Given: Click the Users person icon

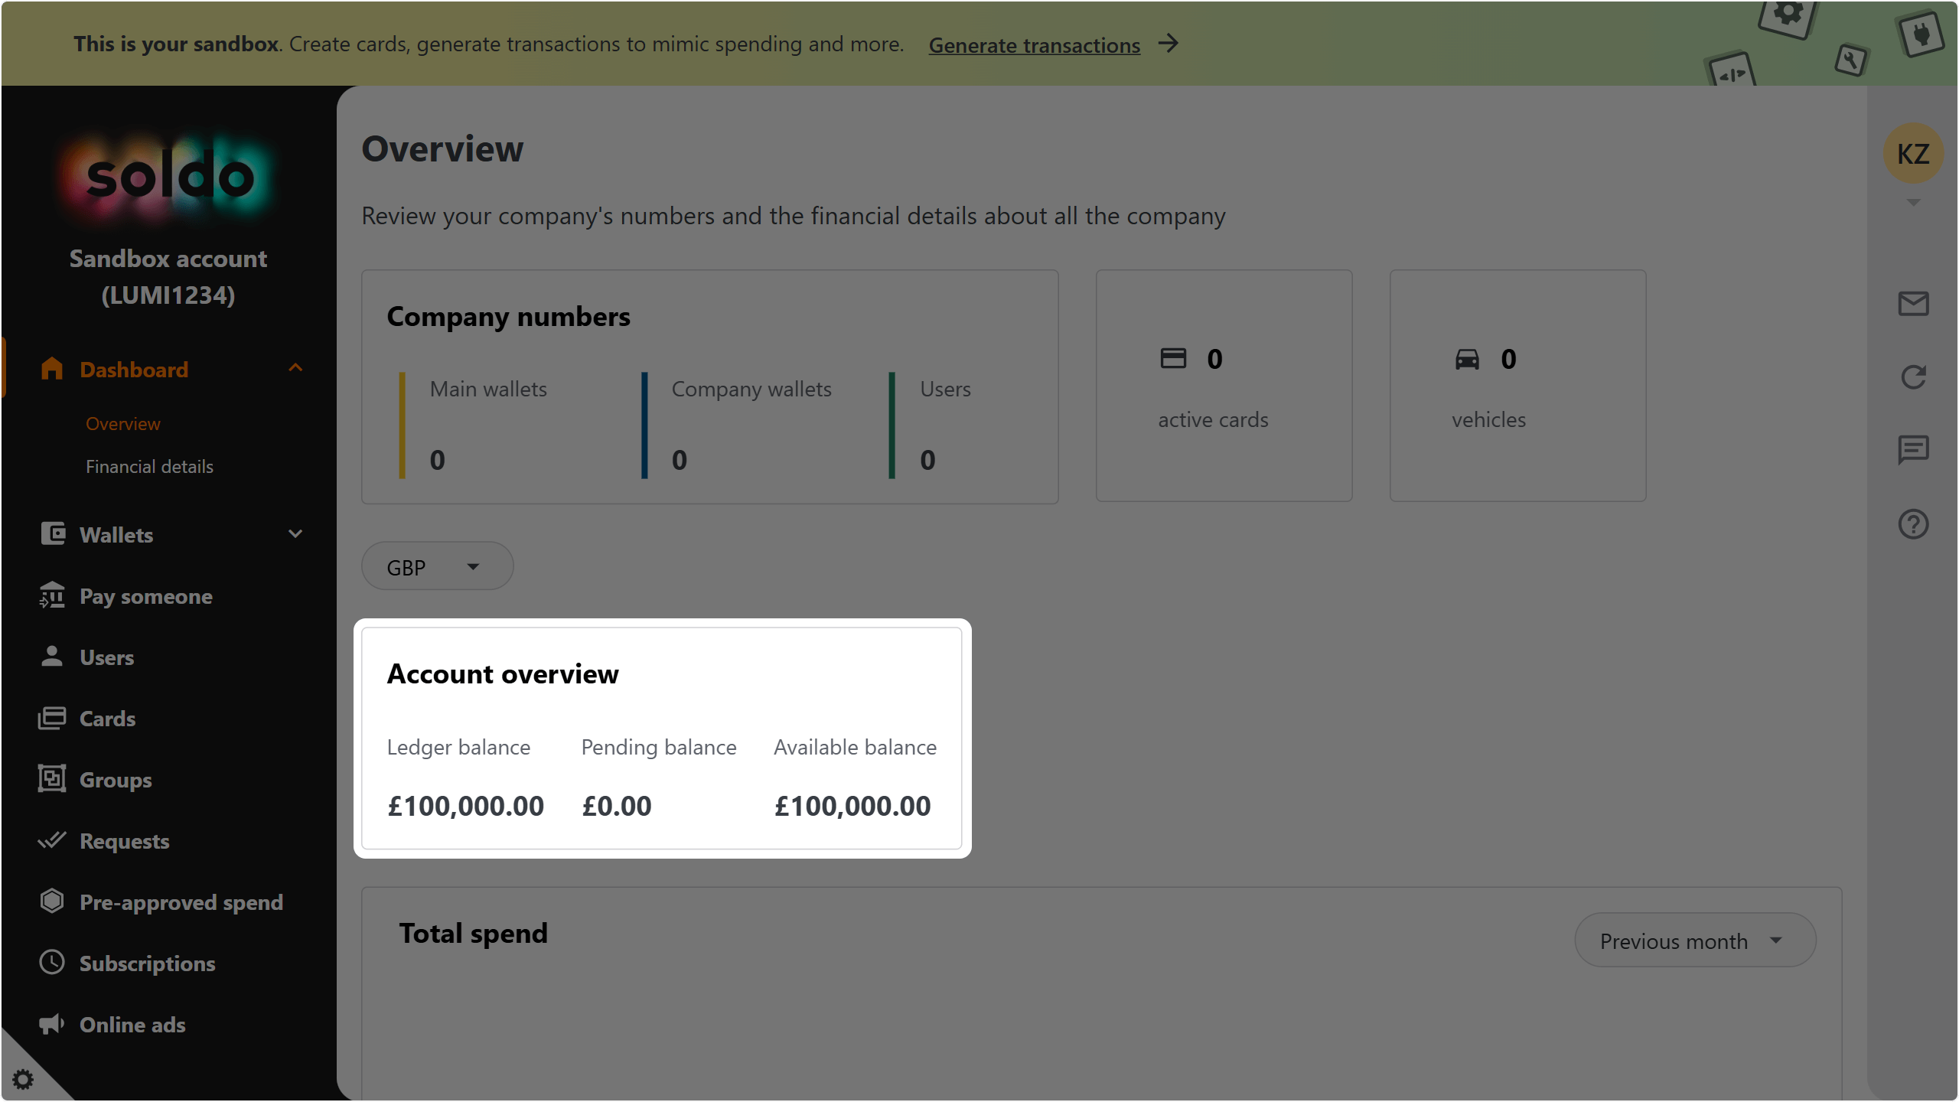Looking at the screenshot, I should 52,656.
